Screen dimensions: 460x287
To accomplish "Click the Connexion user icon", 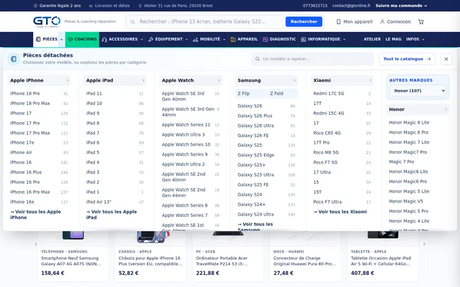I will point(382,22).
